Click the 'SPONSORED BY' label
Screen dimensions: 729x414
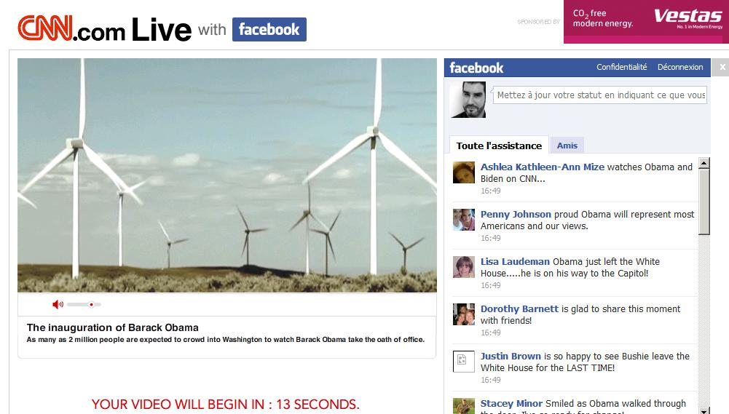tap(538, 22)
